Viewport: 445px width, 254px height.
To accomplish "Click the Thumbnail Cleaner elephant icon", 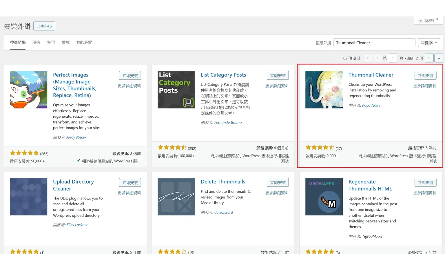I will (324, 90).
